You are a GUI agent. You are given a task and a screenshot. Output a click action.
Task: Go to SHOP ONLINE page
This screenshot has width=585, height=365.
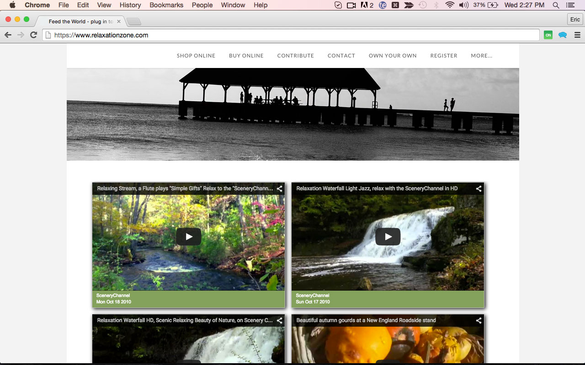pyautogui.click(x=196, y=56)
